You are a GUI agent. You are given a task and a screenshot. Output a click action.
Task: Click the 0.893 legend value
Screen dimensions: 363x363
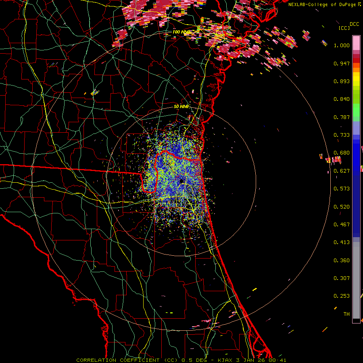click(342, 81)
